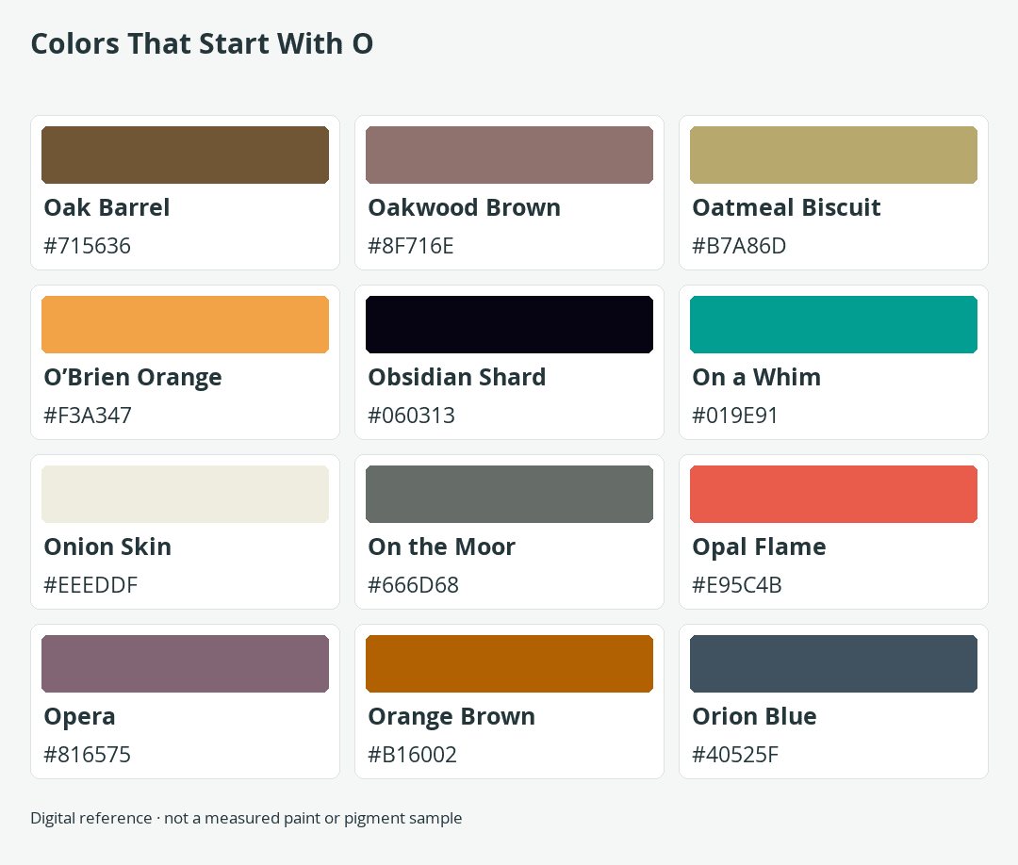Select the hex code #B7A86D
1018x865 pixels.
click(x=739, y=246)
